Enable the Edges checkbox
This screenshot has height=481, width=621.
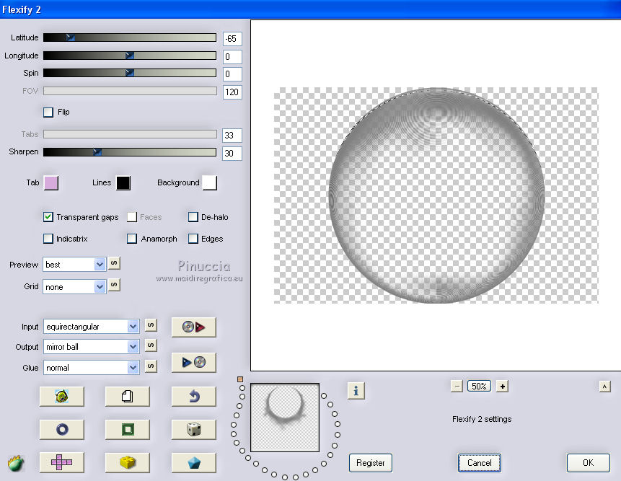pyautogui.click(x=193, y=239)
